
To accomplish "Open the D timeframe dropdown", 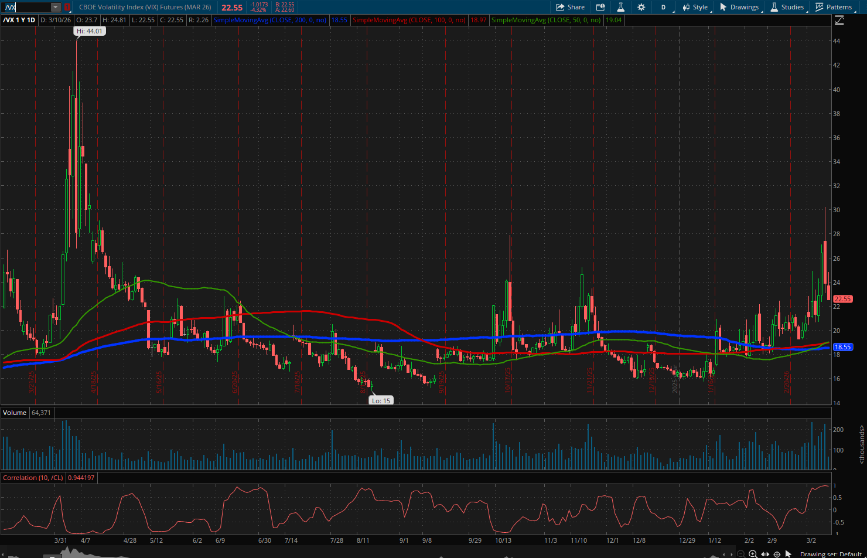I will click(x=663, y=7).
